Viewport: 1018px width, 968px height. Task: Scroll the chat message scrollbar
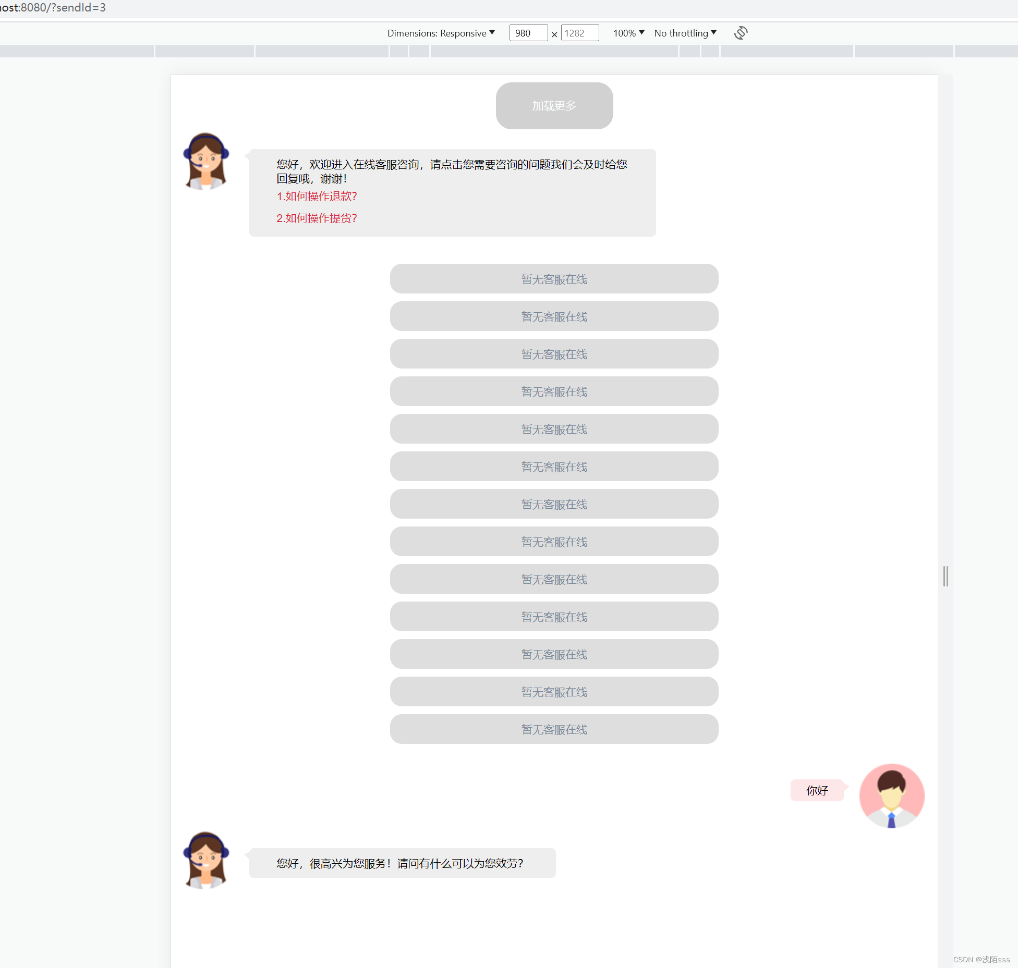click(946, 576)
